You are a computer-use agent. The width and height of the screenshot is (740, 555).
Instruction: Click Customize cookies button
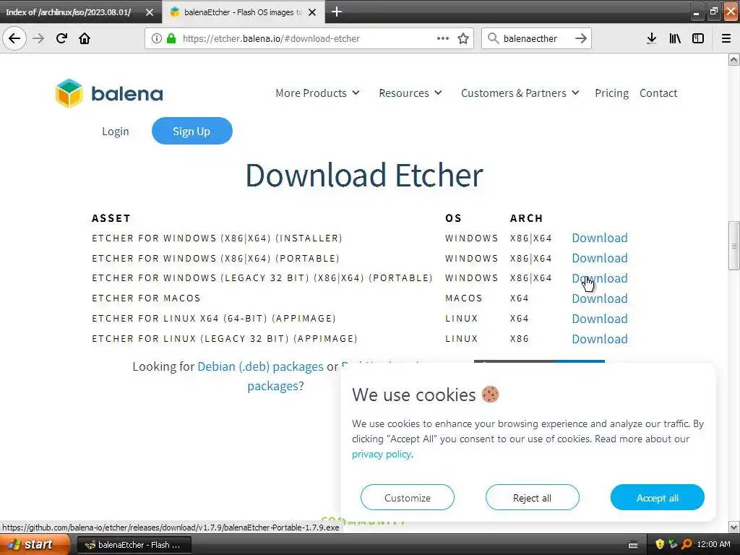pyautogui.click(x=408, y=497)
